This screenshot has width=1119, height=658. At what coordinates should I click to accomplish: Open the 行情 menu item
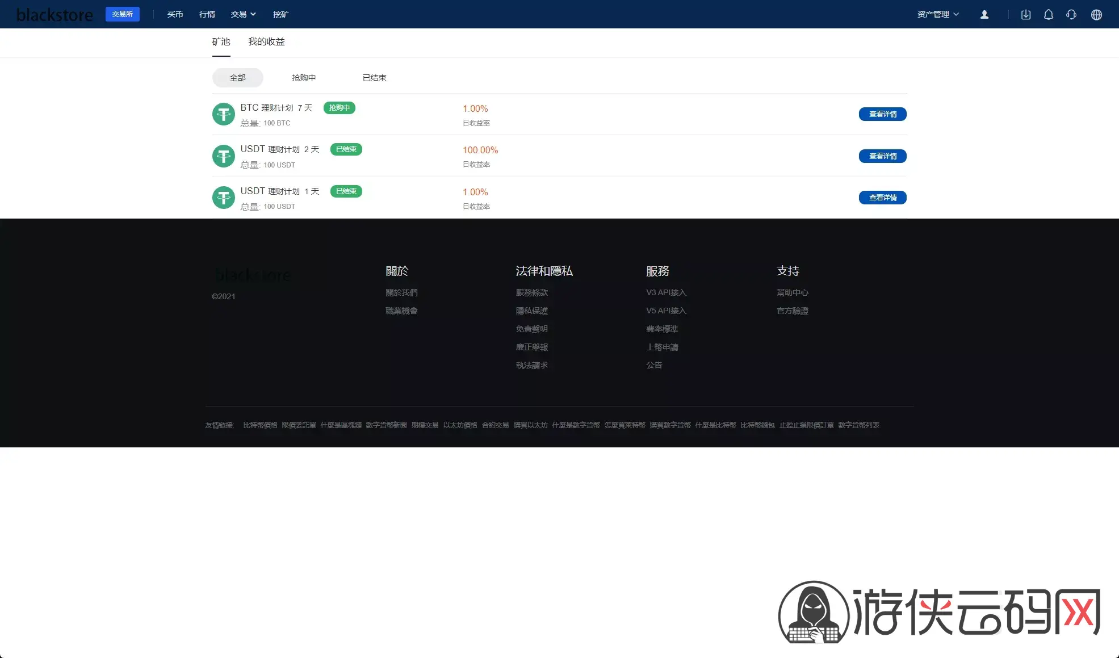(x=207, y=14)
